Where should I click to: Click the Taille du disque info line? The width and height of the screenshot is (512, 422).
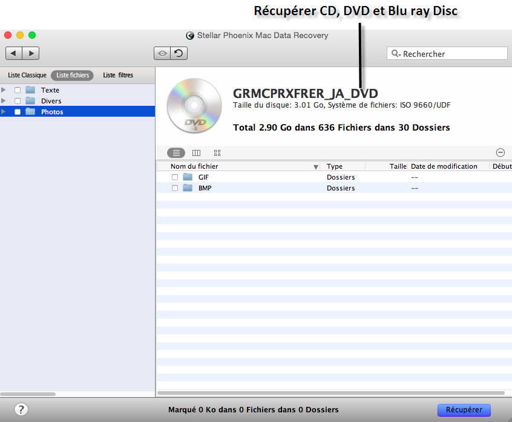pyautogui.click(x=341, y=105)
